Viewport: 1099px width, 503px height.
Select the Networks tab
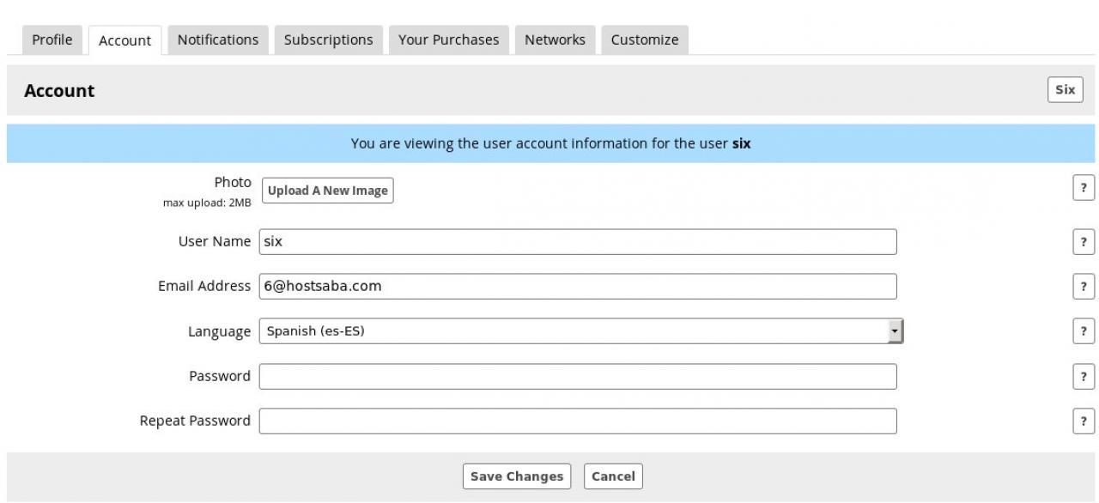pyautogui.click(x=555, y=39)
